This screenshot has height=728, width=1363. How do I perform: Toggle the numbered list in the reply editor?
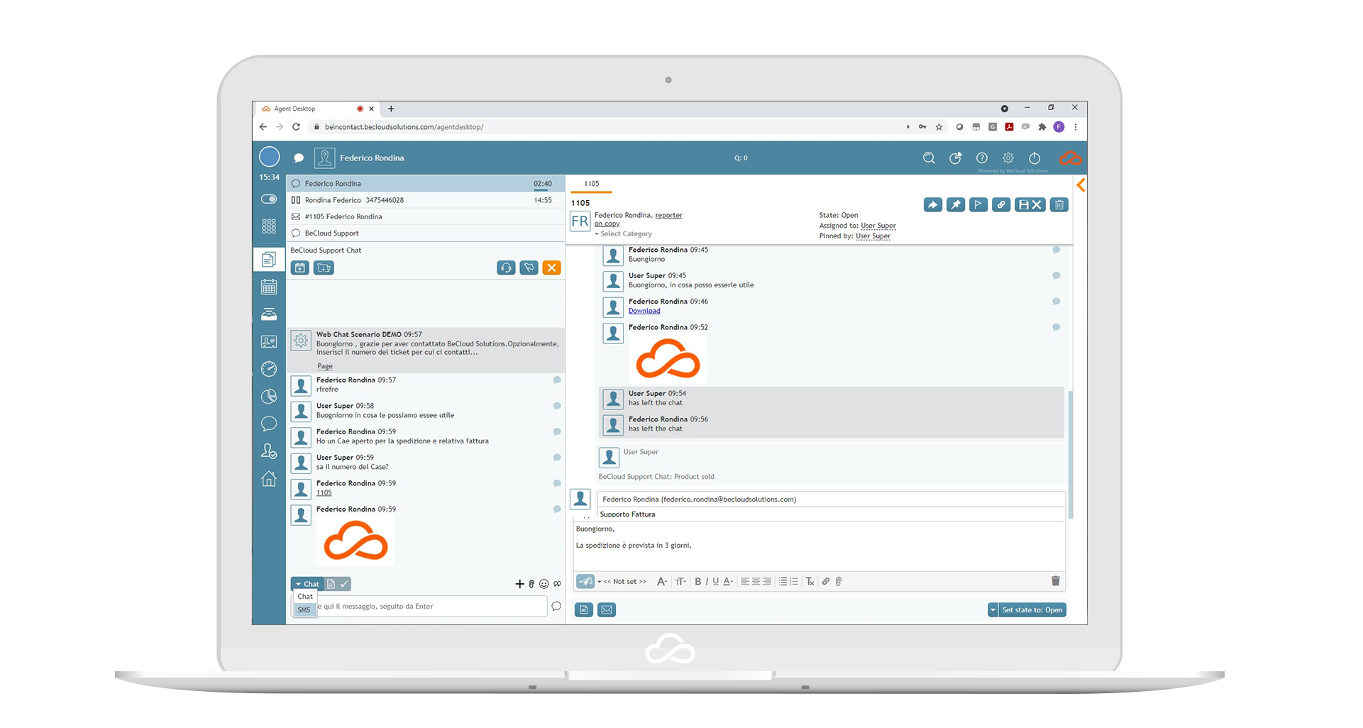point(794,582)
